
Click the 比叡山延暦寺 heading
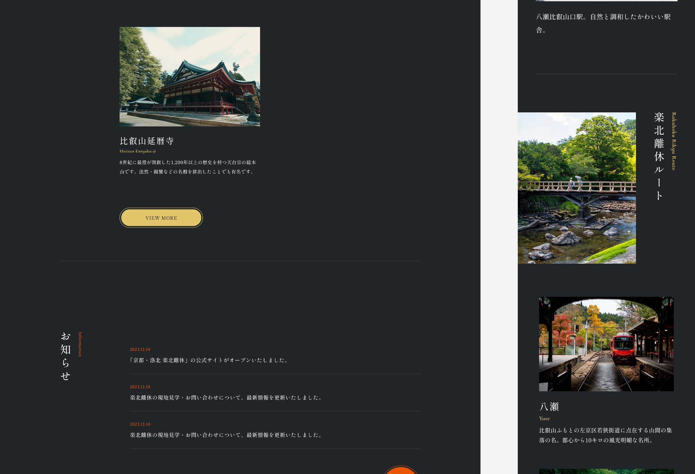point(147,141)
